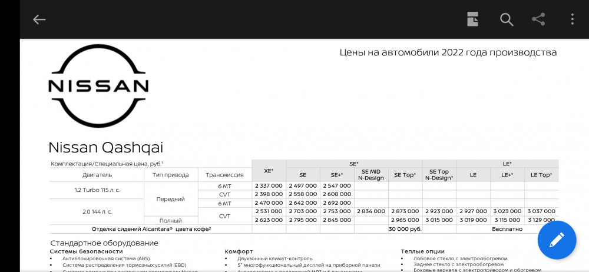The height and width of the screenshot is (272, 589).
Task: Open the three-dot more options menu
Action: tap(572, 19)
